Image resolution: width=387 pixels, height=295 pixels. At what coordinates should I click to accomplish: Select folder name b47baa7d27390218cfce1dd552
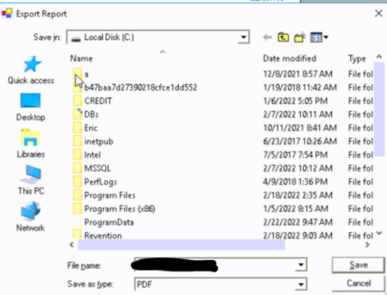(x=141, y=88)
